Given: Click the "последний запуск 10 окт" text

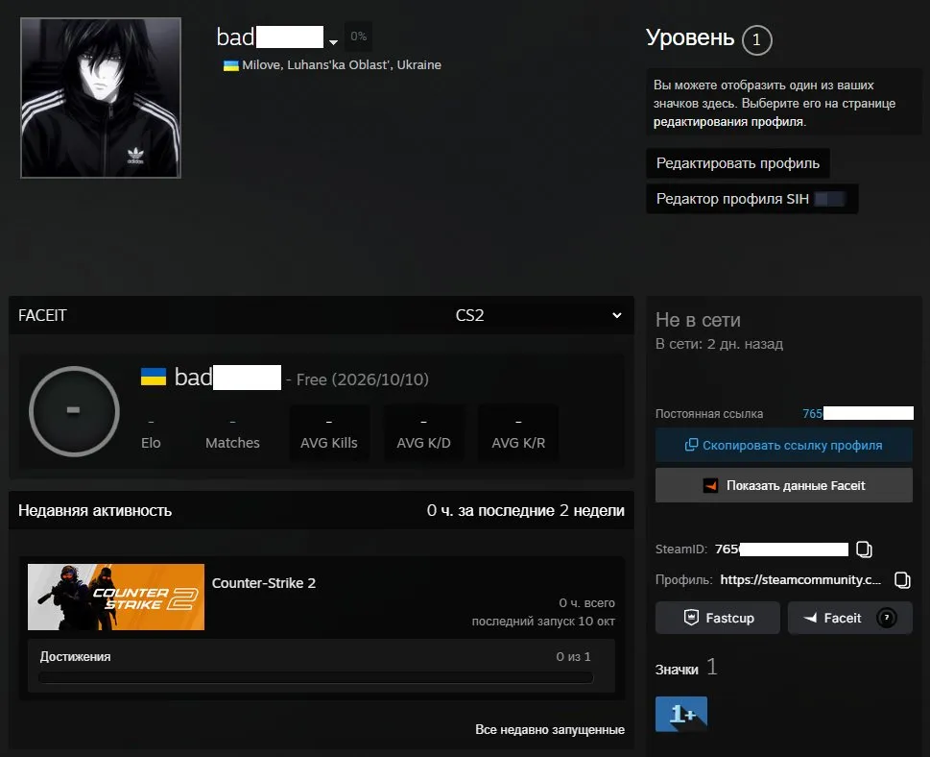Looking at the screenshot, I should 543,621.
